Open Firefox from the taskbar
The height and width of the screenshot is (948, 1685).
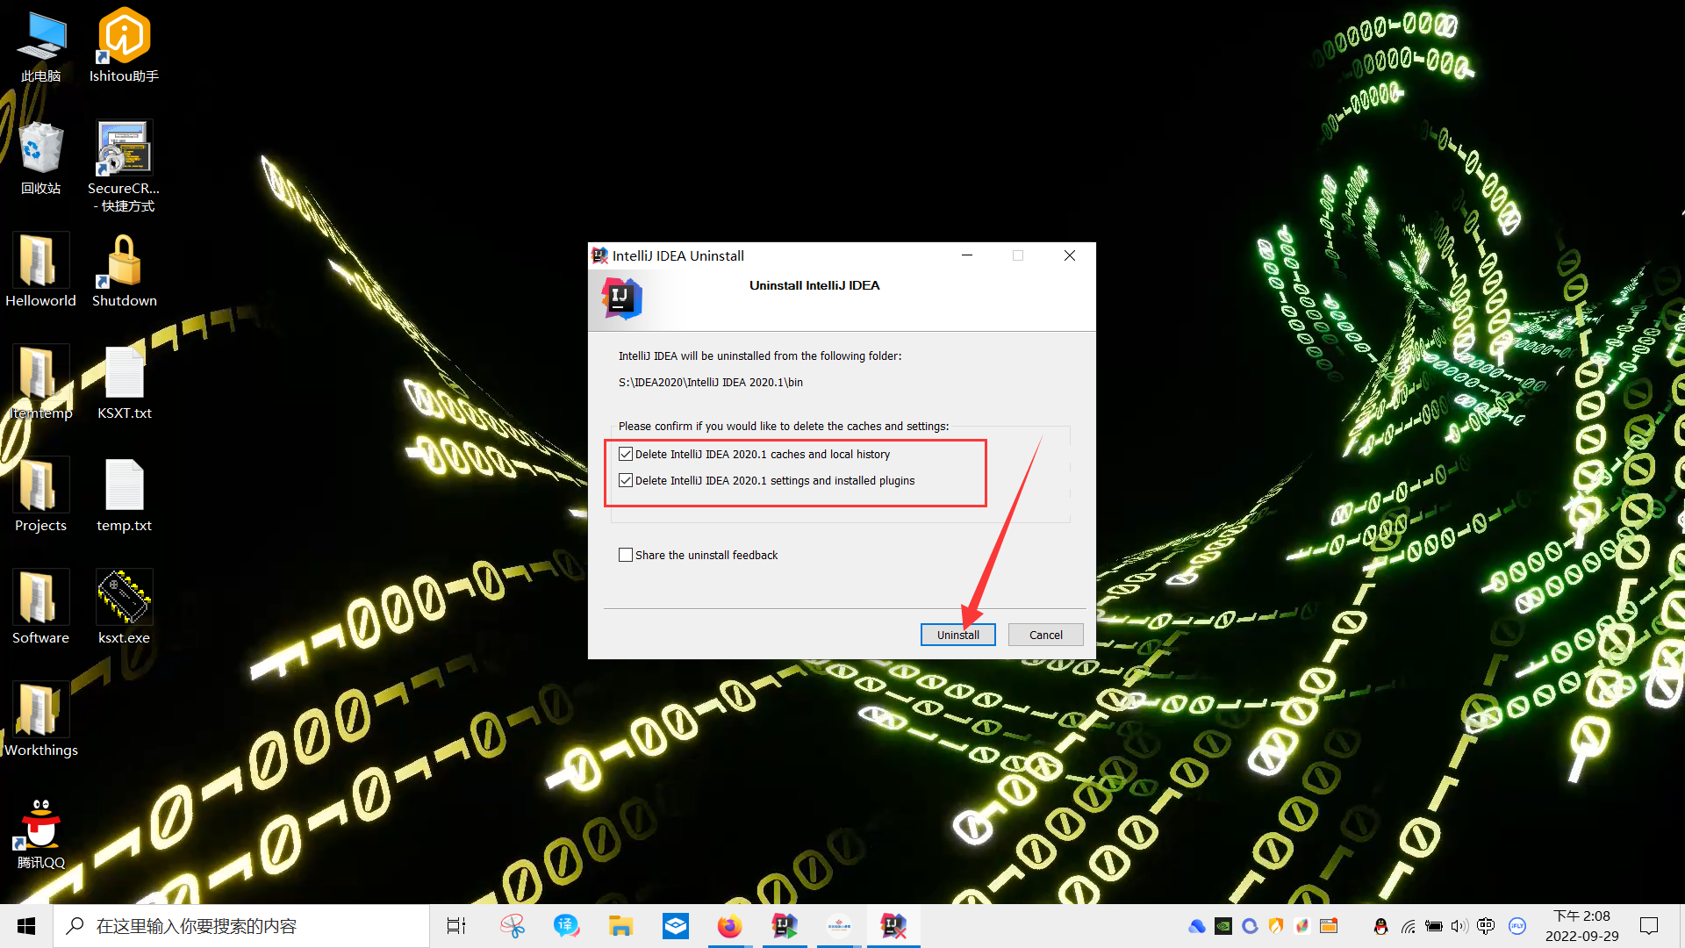(729, 926)
